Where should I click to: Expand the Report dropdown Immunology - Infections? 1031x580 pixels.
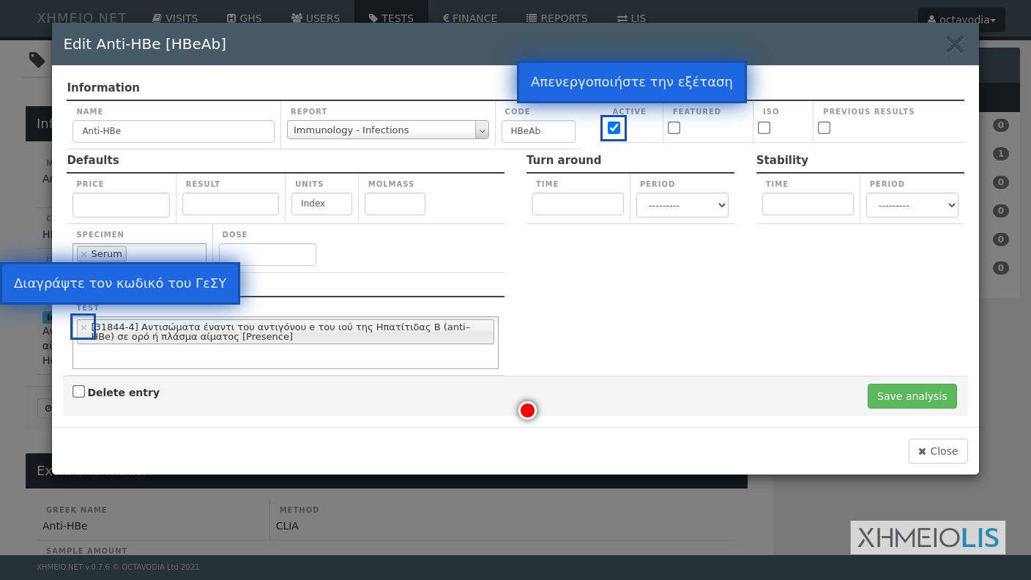pos(387,130)
